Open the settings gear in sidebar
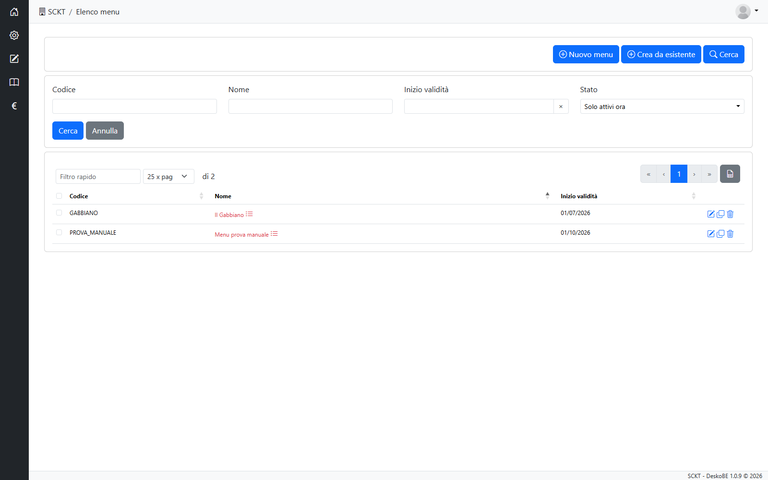The height and width of the screenshot is (480, 768). tap(14, 36)
